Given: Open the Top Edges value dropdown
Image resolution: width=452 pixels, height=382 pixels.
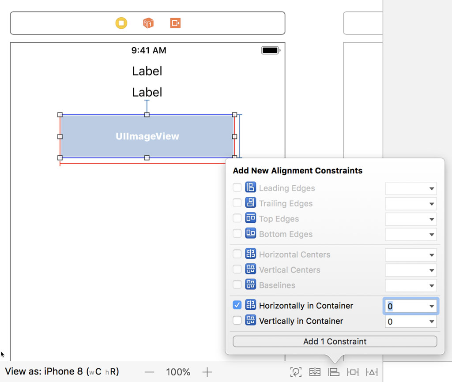Looking at the screenshot, I should [x=432, y=219].
